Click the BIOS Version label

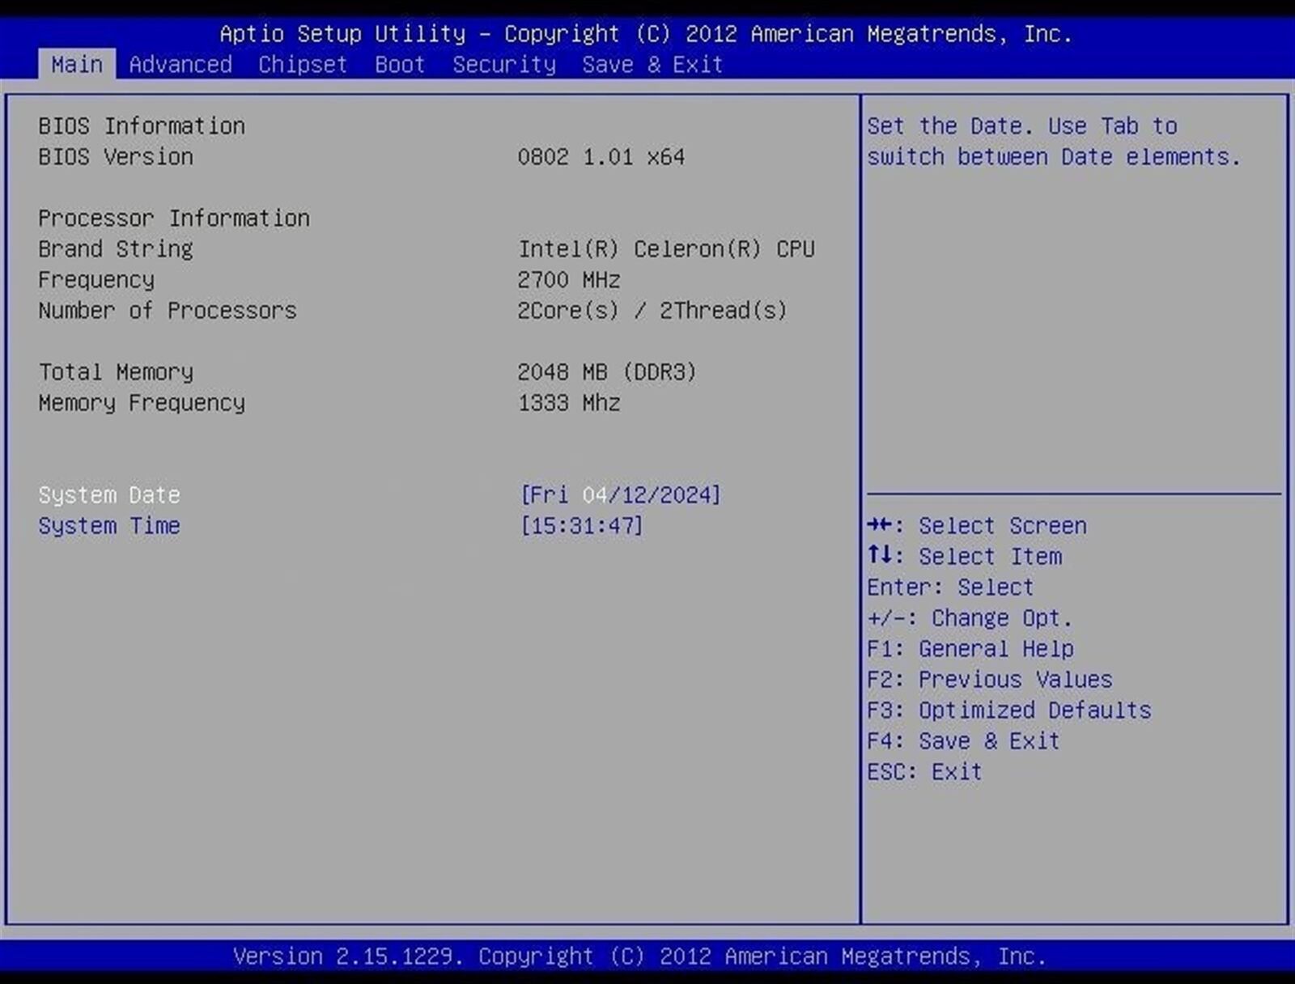pos(116,156)
